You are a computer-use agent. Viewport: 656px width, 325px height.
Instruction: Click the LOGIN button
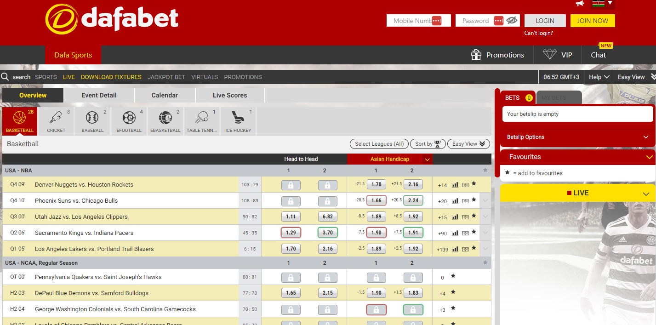tap(545, 21)
